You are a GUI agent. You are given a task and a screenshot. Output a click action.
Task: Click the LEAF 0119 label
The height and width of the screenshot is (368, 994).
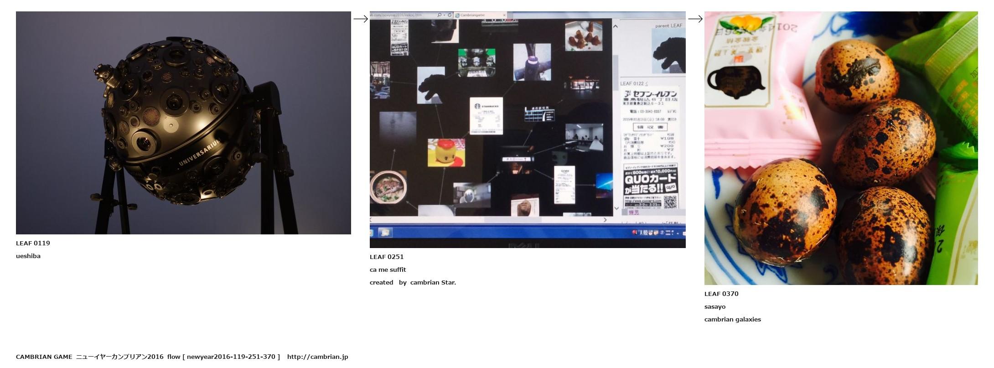tap(33, 243)
